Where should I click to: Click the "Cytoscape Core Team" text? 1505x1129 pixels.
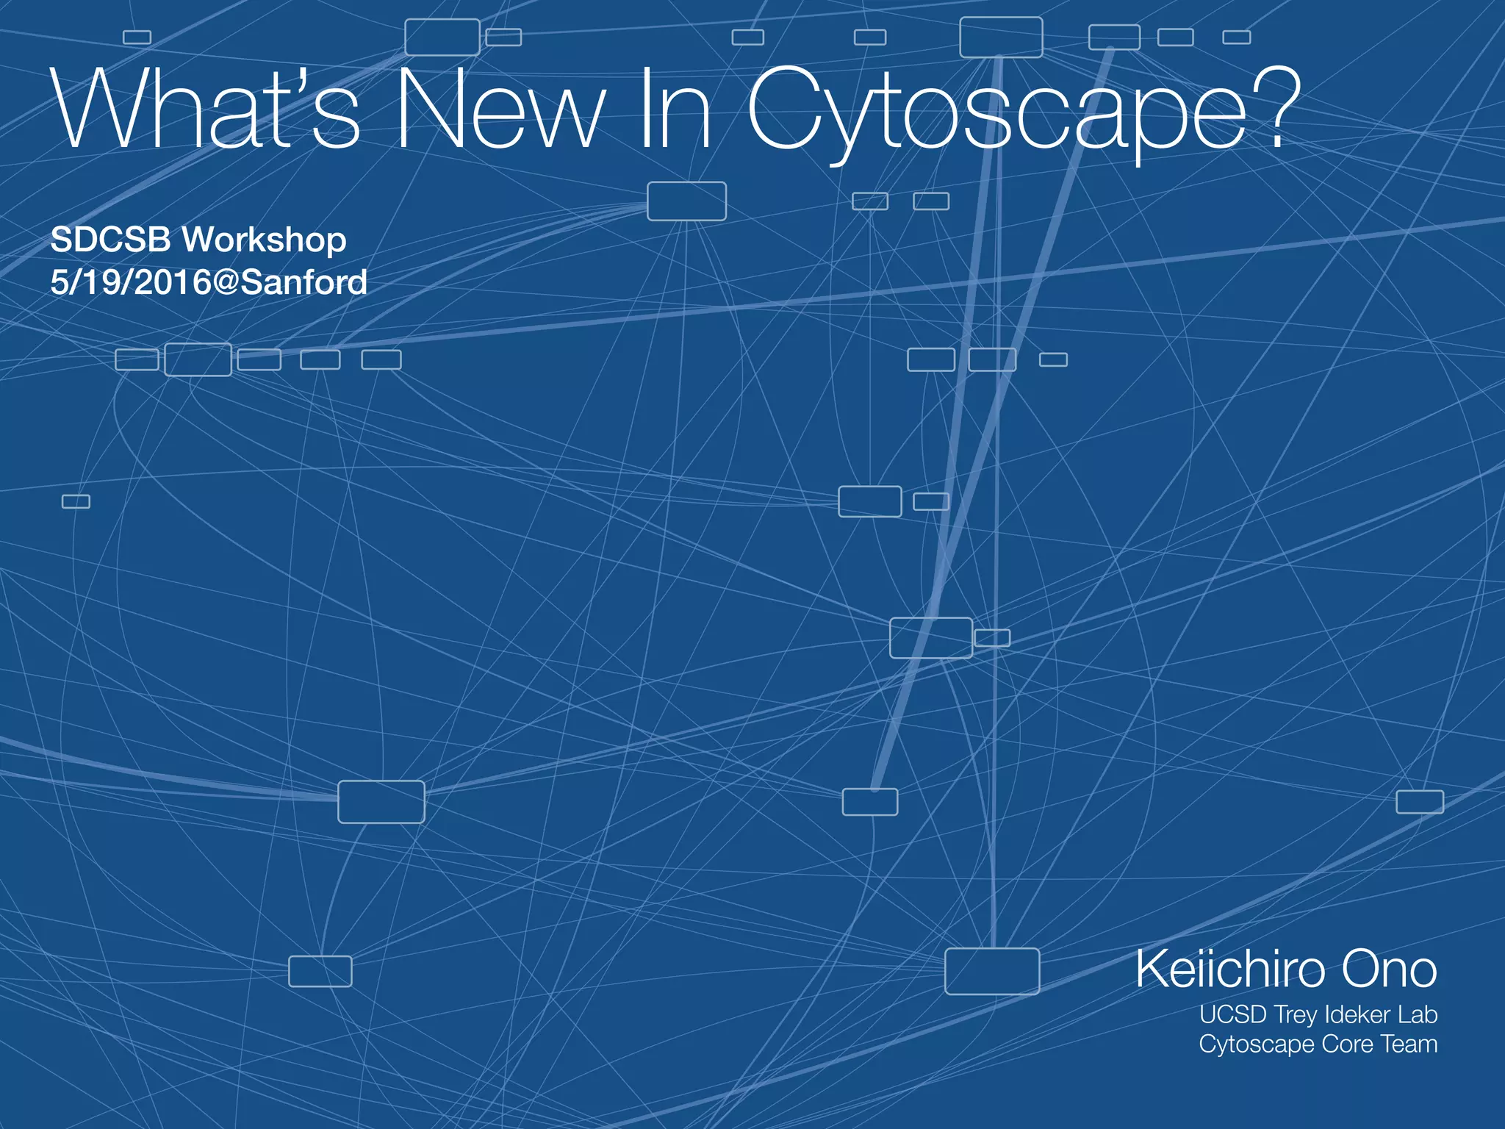point(1318,1044)
